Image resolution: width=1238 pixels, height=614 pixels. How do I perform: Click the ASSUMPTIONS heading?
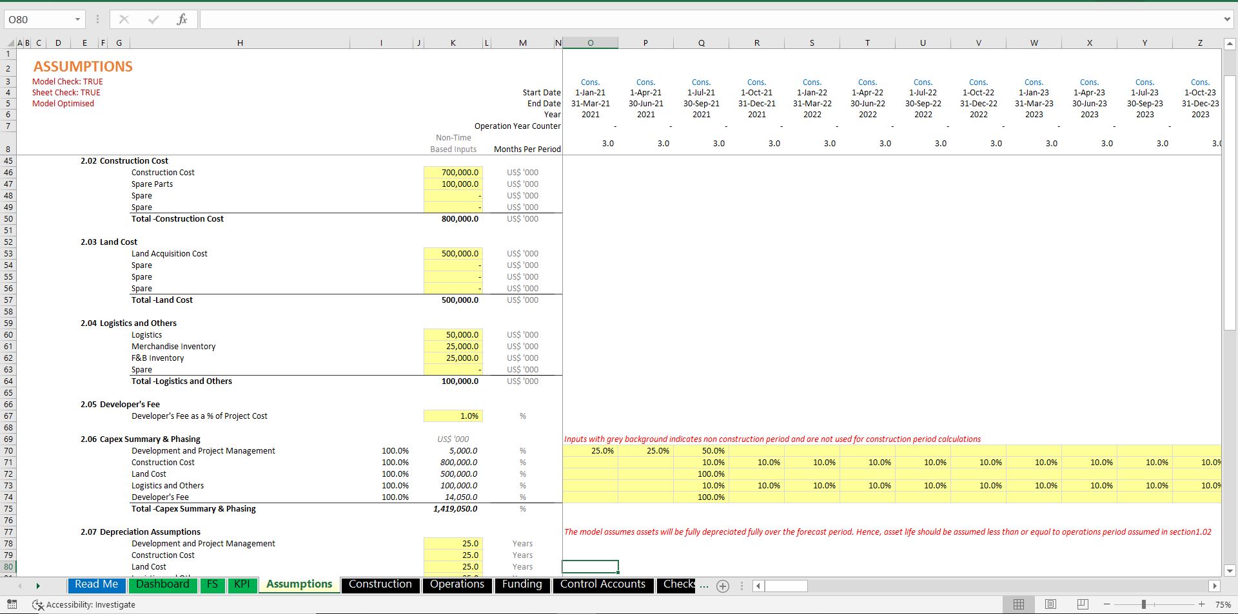[83, 66]
